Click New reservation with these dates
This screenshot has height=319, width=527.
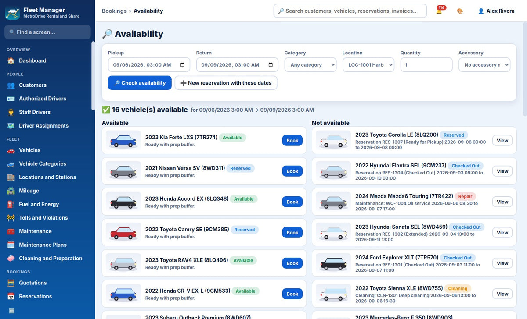(x=226, y=83)
